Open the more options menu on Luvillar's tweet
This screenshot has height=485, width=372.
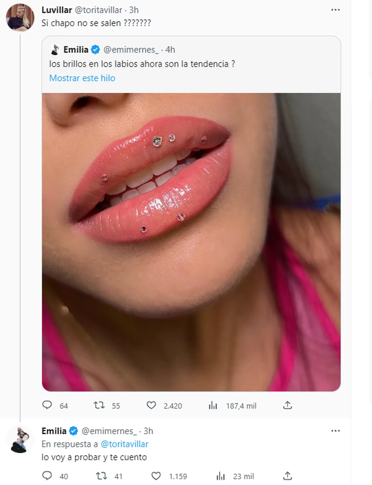pyautogui.click(x=335, y=10)
